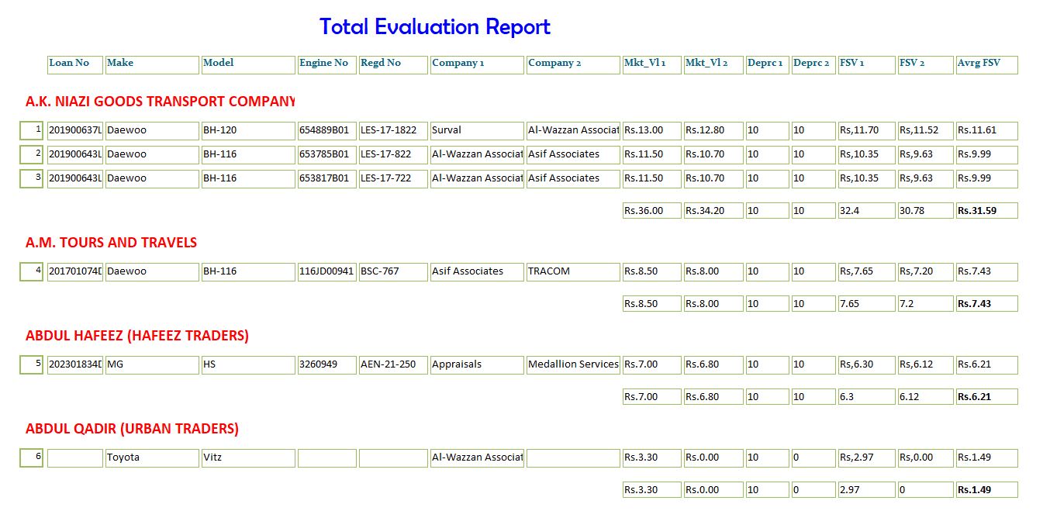Select ABDUL HAFEEZ (HAFEEZ TRADERS) group heading

click(137, 336)
